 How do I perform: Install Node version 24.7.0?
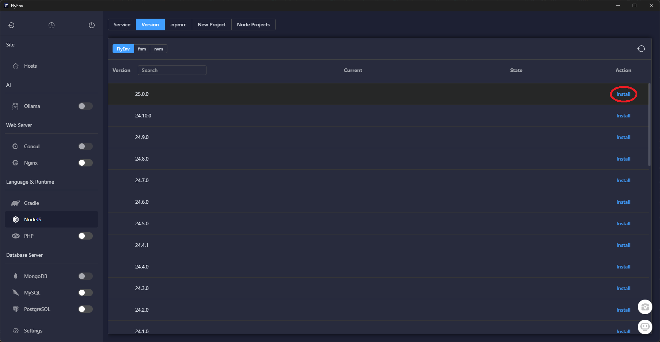click(623, 180)
